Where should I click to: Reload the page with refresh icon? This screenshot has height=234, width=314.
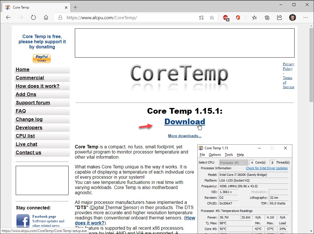[33, 17]
